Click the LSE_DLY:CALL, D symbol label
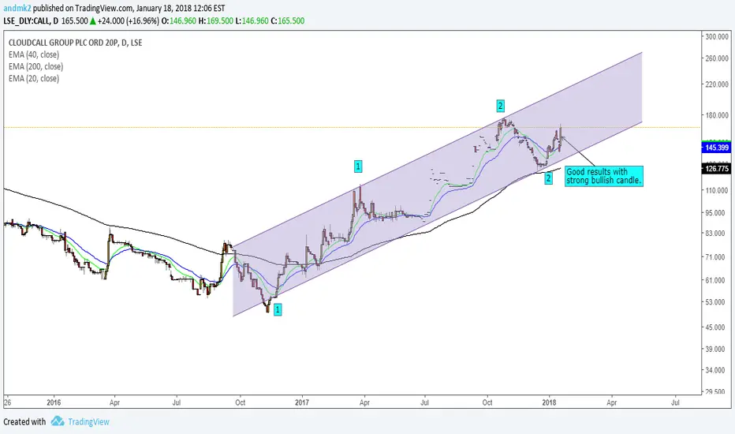Image resolution: width=735 pixels, height=434 pixels. click(31, 21)
